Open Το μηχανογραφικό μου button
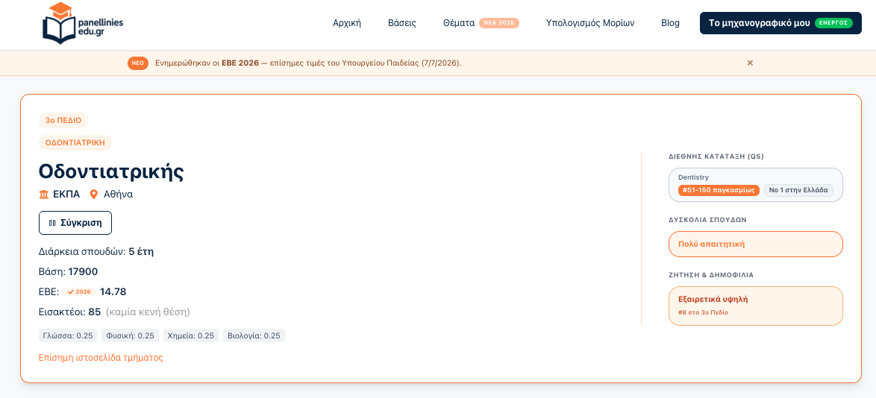 [x=780, y=23]
